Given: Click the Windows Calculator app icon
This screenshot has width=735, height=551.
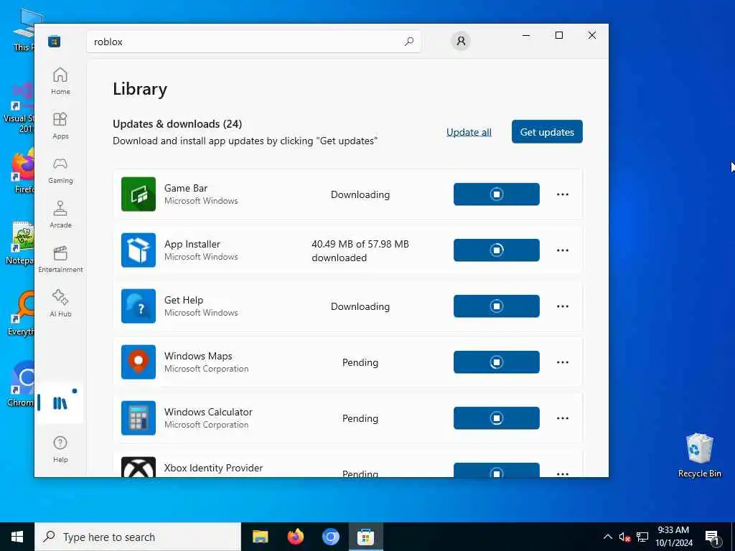Looking at the screenshot, I should (139, 418).
